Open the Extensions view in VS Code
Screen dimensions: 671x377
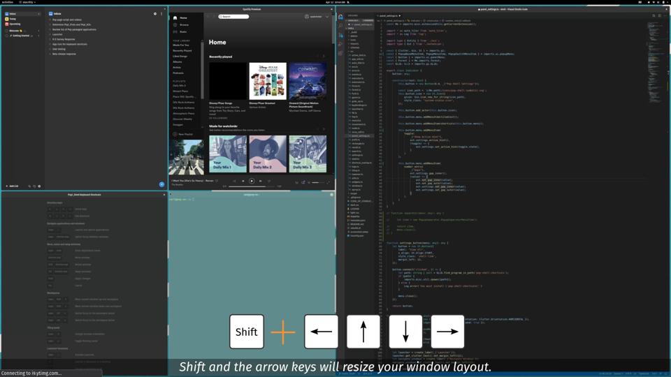tap(340, 54)
